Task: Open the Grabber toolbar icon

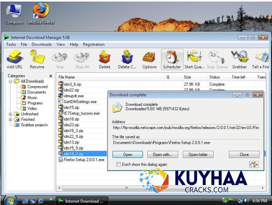Action: (x=239, y=60)
